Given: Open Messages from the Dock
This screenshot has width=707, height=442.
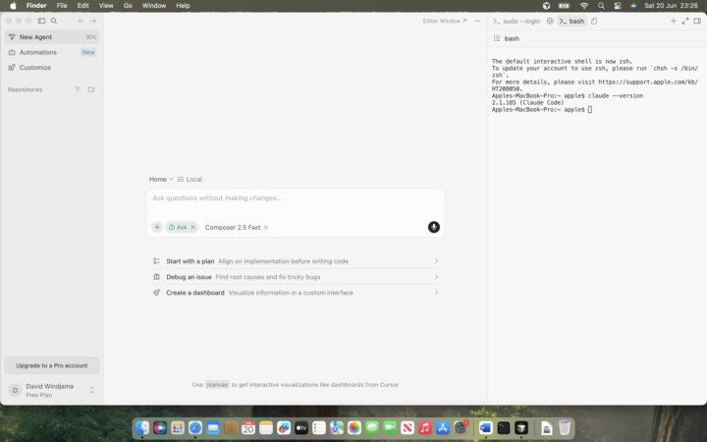Looking at the screenshot, I should (x=372, y=427).
